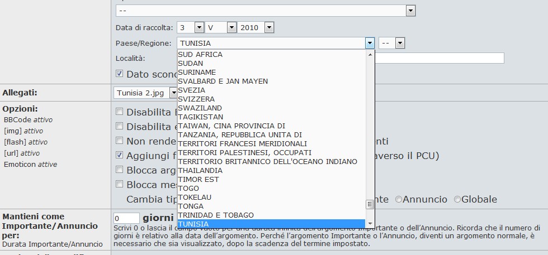Choose THAILANDIA in the open dropdown list
This screenshot has width=548, height=255.
coord(200,170)
